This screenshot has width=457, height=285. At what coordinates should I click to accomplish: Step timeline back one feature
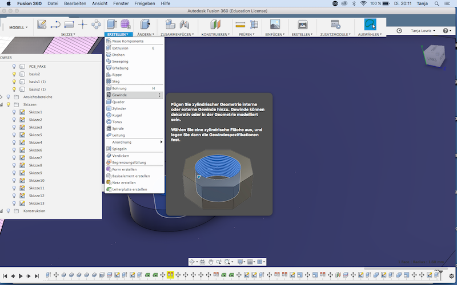[13, 276]
